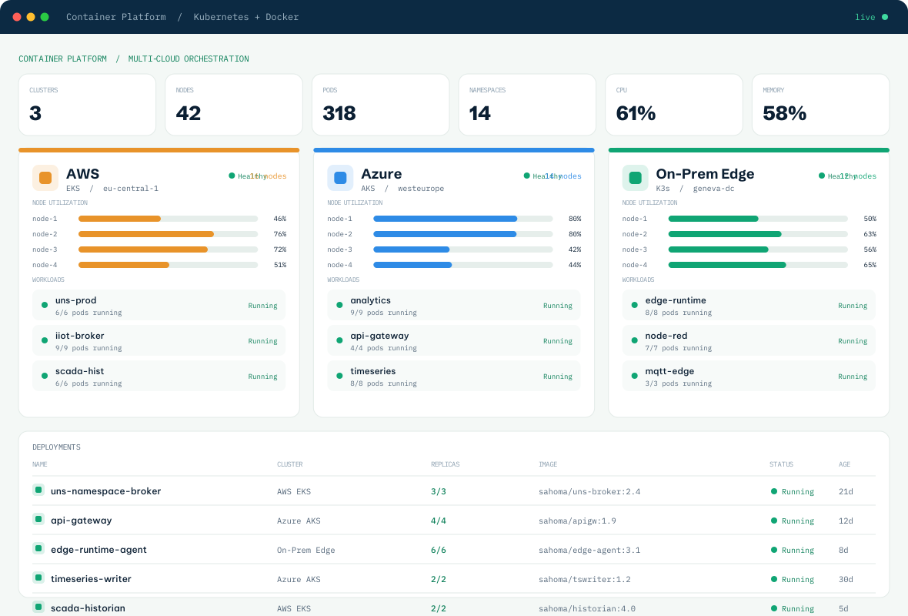Click the AWS cluster orange icon

45,178
